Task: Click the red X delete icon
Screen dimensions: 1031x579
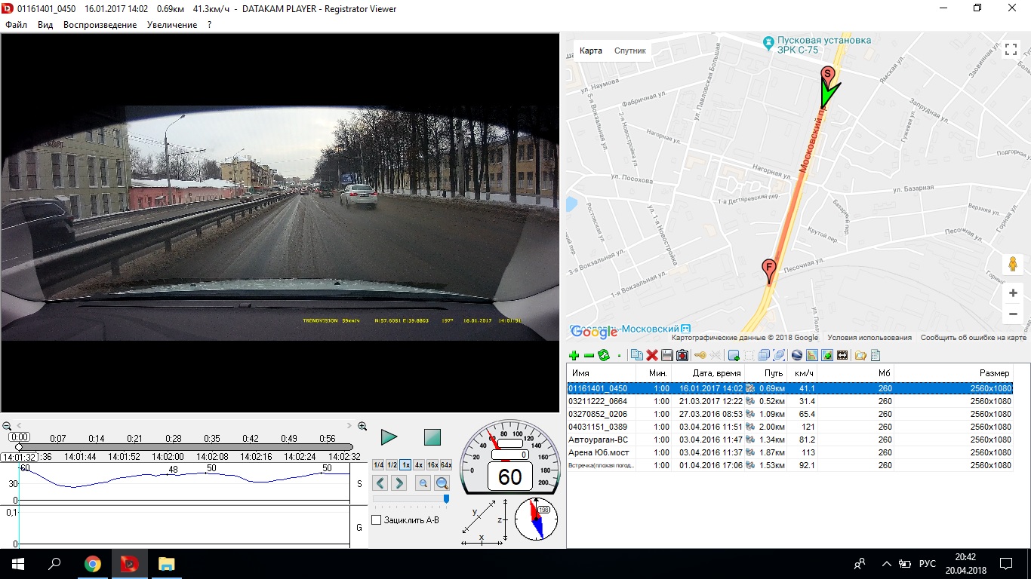Action: (x=652, y=355)
